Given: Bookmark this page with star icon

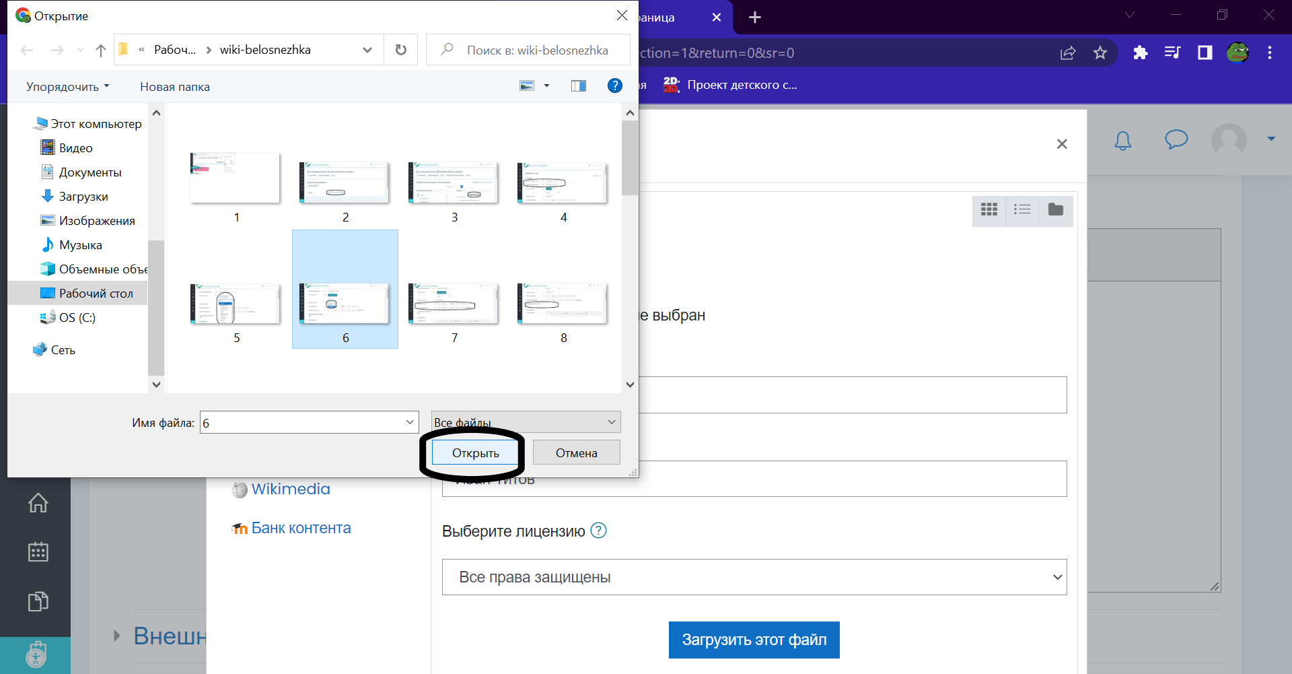Looking at the screenshot, I should pyautogui.click(x=1100, y=53).
